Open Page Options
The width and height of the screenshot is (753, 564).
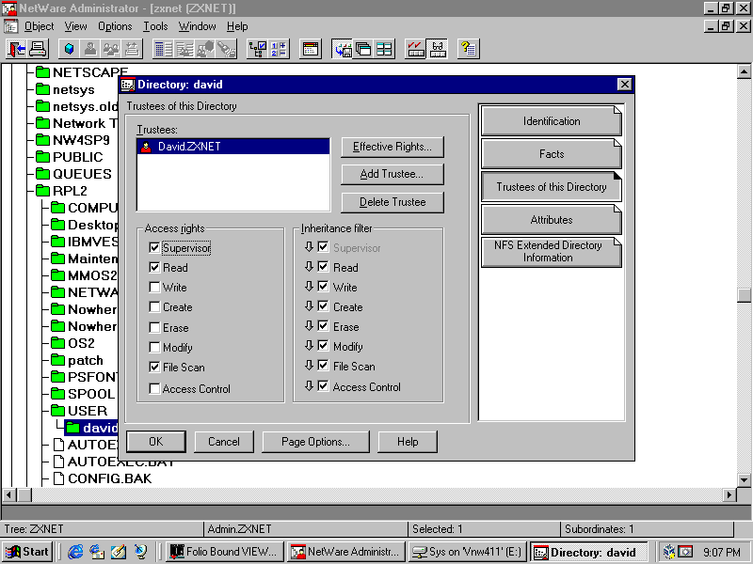tap(315, 441)
